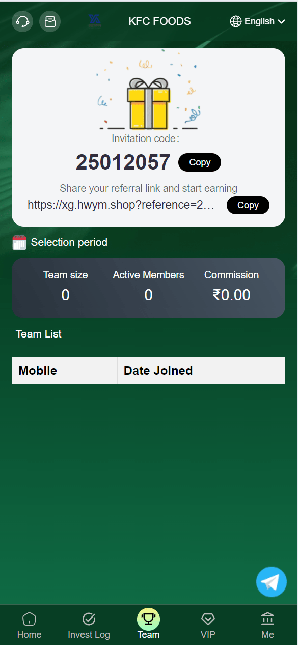The image size is (298, 645).
Task: Expand the English language dropdown
Action: tap(259, 21)
